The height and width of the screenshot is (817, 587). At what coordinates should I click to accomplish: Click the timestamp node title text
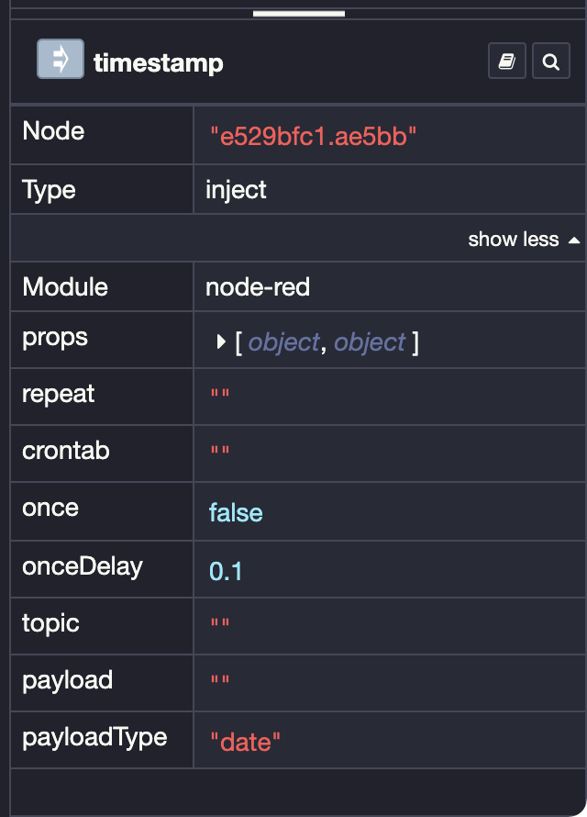(158, 62)
